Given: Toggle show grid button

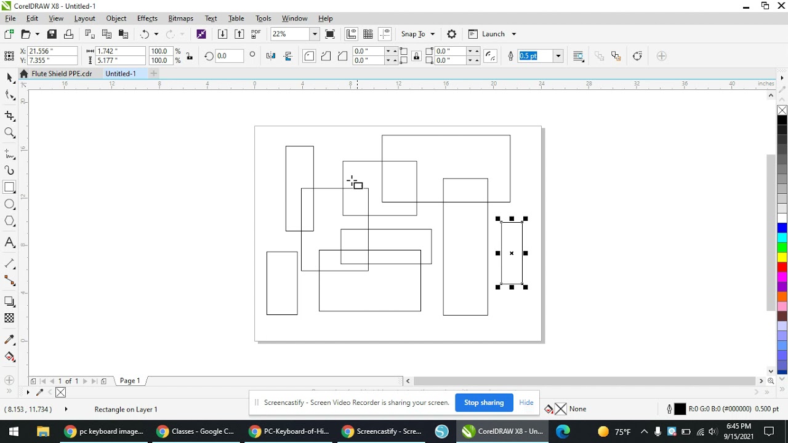Looking at the screenshot, I should [368, 34].
